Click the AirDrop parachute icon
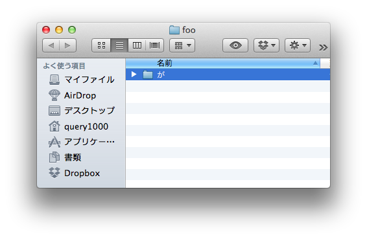 (x=54, y=95)
